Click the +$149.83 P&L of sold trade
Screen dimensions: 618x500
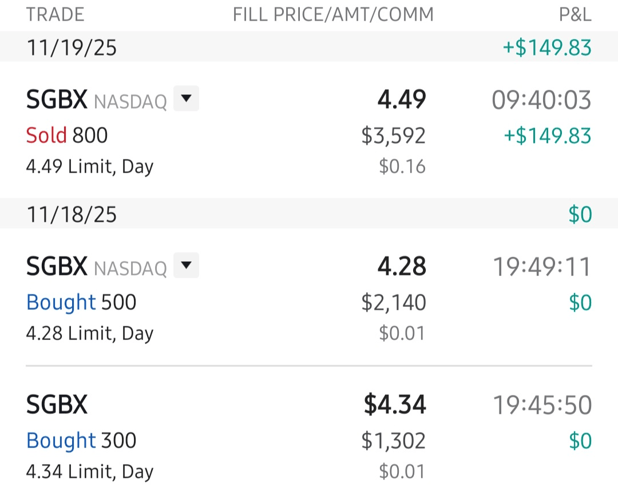point(547,136)
